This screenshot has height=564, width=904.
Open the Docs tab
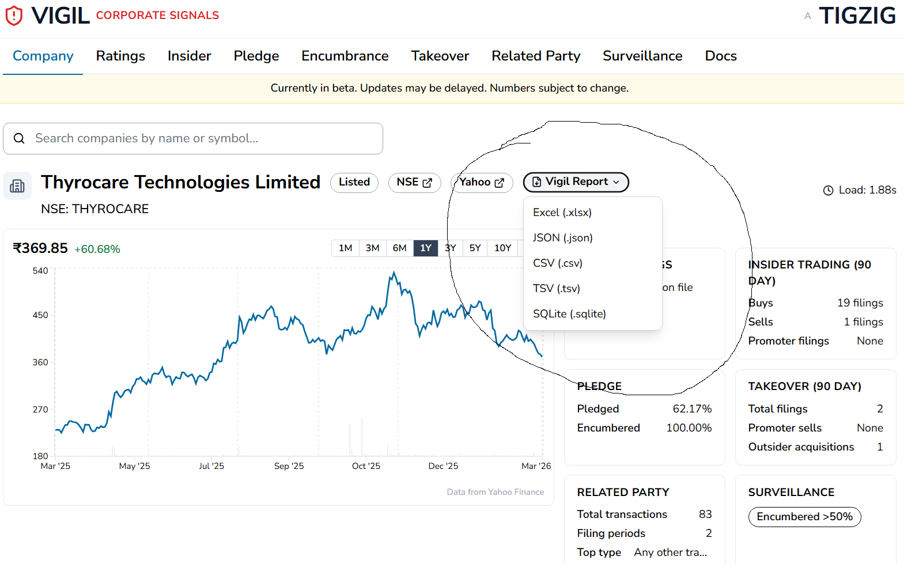[x=721, y=56]
